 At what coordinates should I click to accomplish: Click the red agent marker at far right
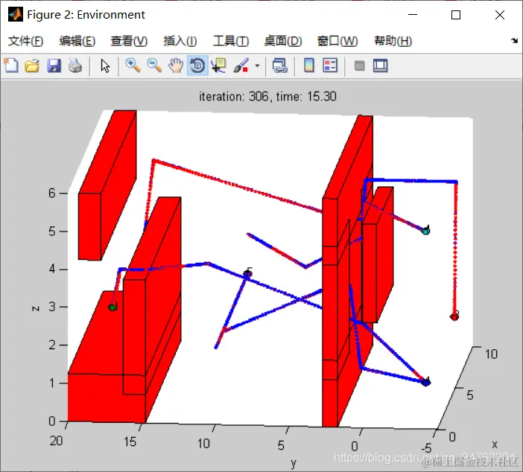pyautogui.click(x=454, y=316)
